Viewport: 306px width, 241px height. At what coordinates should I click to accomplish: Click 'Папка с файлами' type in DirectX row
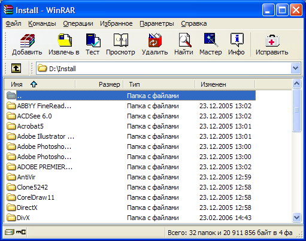tap(153, 208)
